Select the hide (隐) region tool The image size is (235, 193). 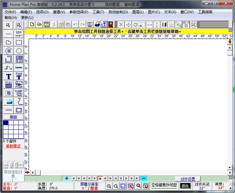point(8,93)
